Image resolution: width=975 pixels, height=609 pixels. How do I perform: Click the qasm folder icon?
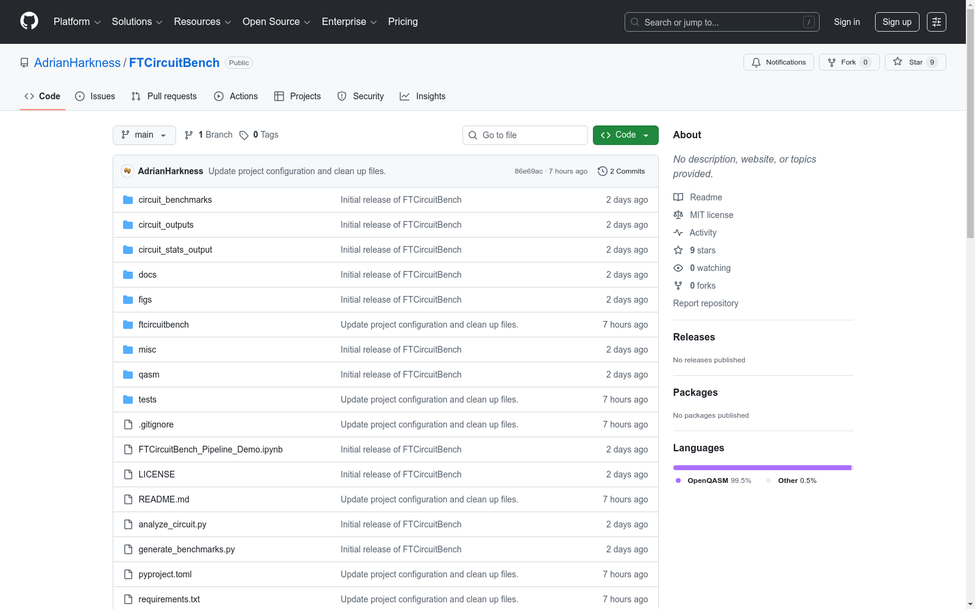coord(128,375)
